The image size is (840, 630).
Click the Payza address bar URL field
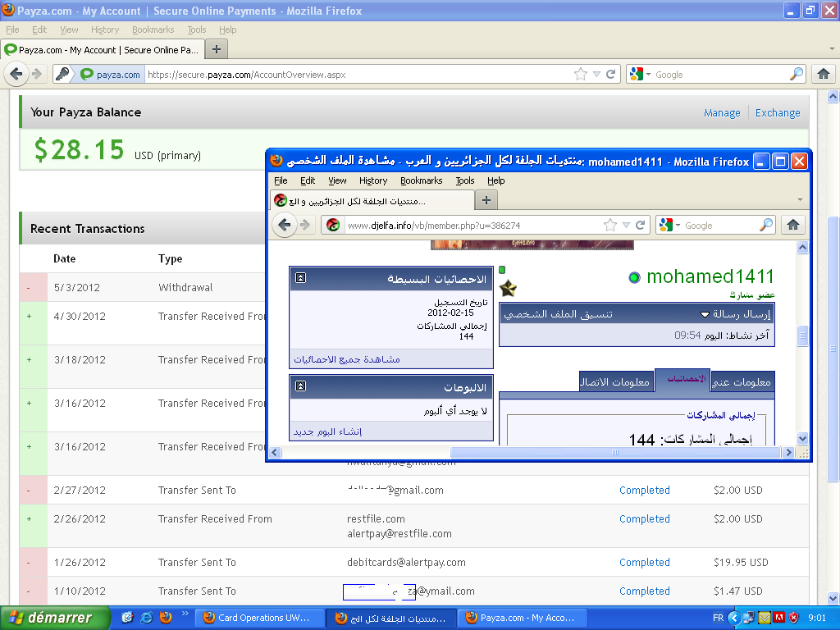click(358, 75)
